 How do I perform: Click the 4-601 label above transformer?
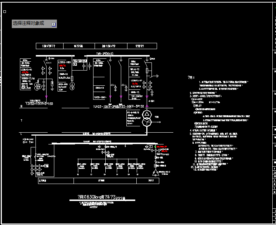151,101
